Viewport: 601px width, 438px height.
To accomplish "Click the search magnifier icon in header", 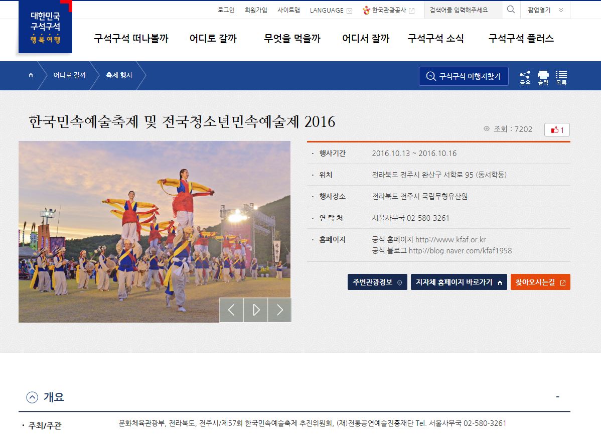I will coord(511,10).
